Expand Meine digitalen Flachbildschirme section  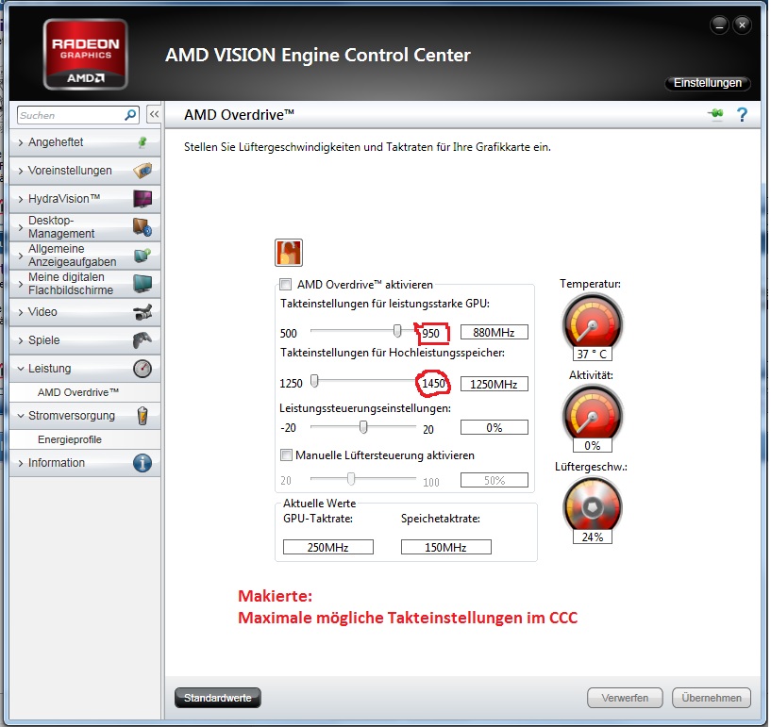(x=21, y=284)
